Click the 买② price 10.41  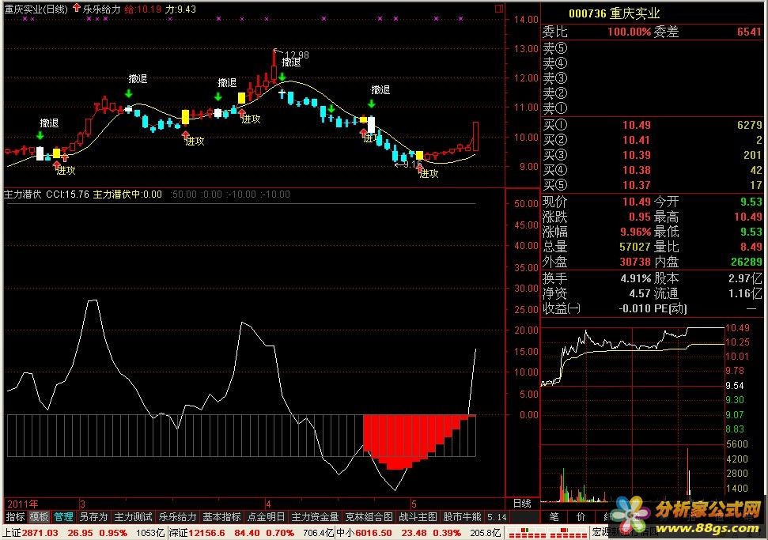click(x=636, y=141)
